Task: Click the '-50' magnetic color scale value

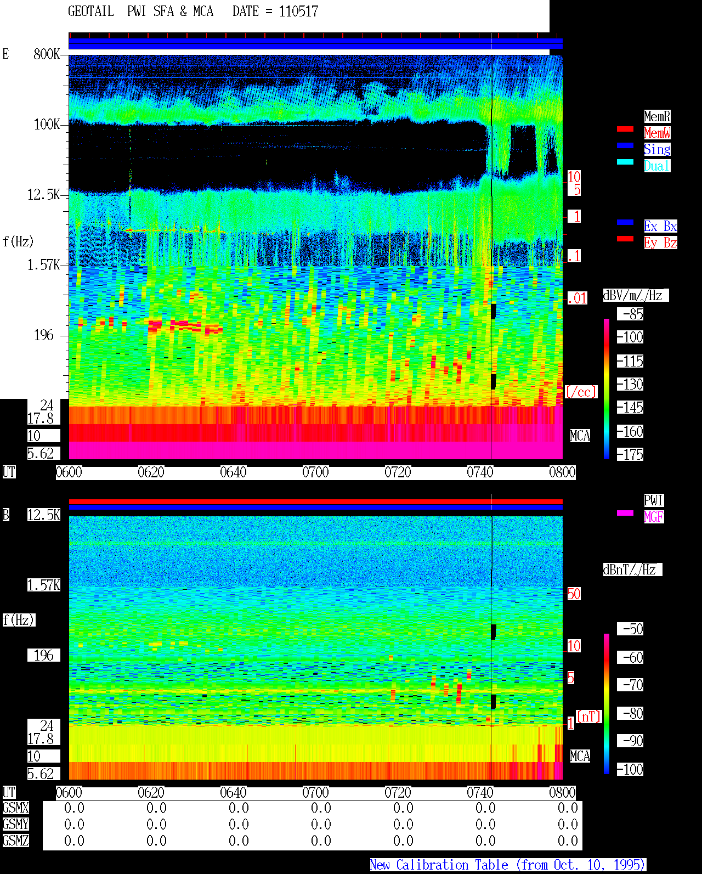Action: coord(630,629)
